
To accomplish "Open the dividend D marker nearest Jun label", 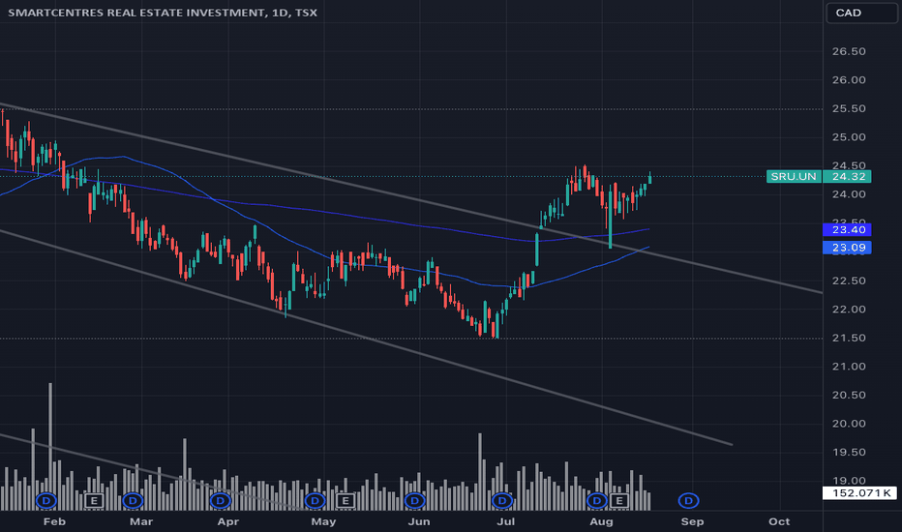I will 414,501.
